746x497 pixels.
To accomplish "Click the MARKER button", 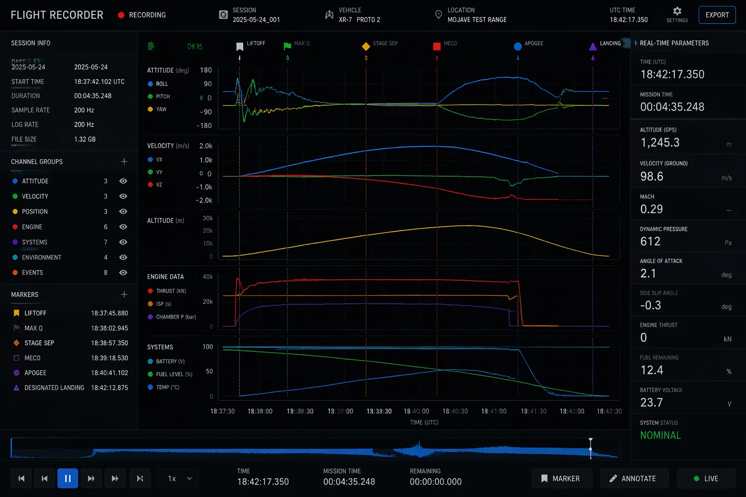I will [562, 479].
